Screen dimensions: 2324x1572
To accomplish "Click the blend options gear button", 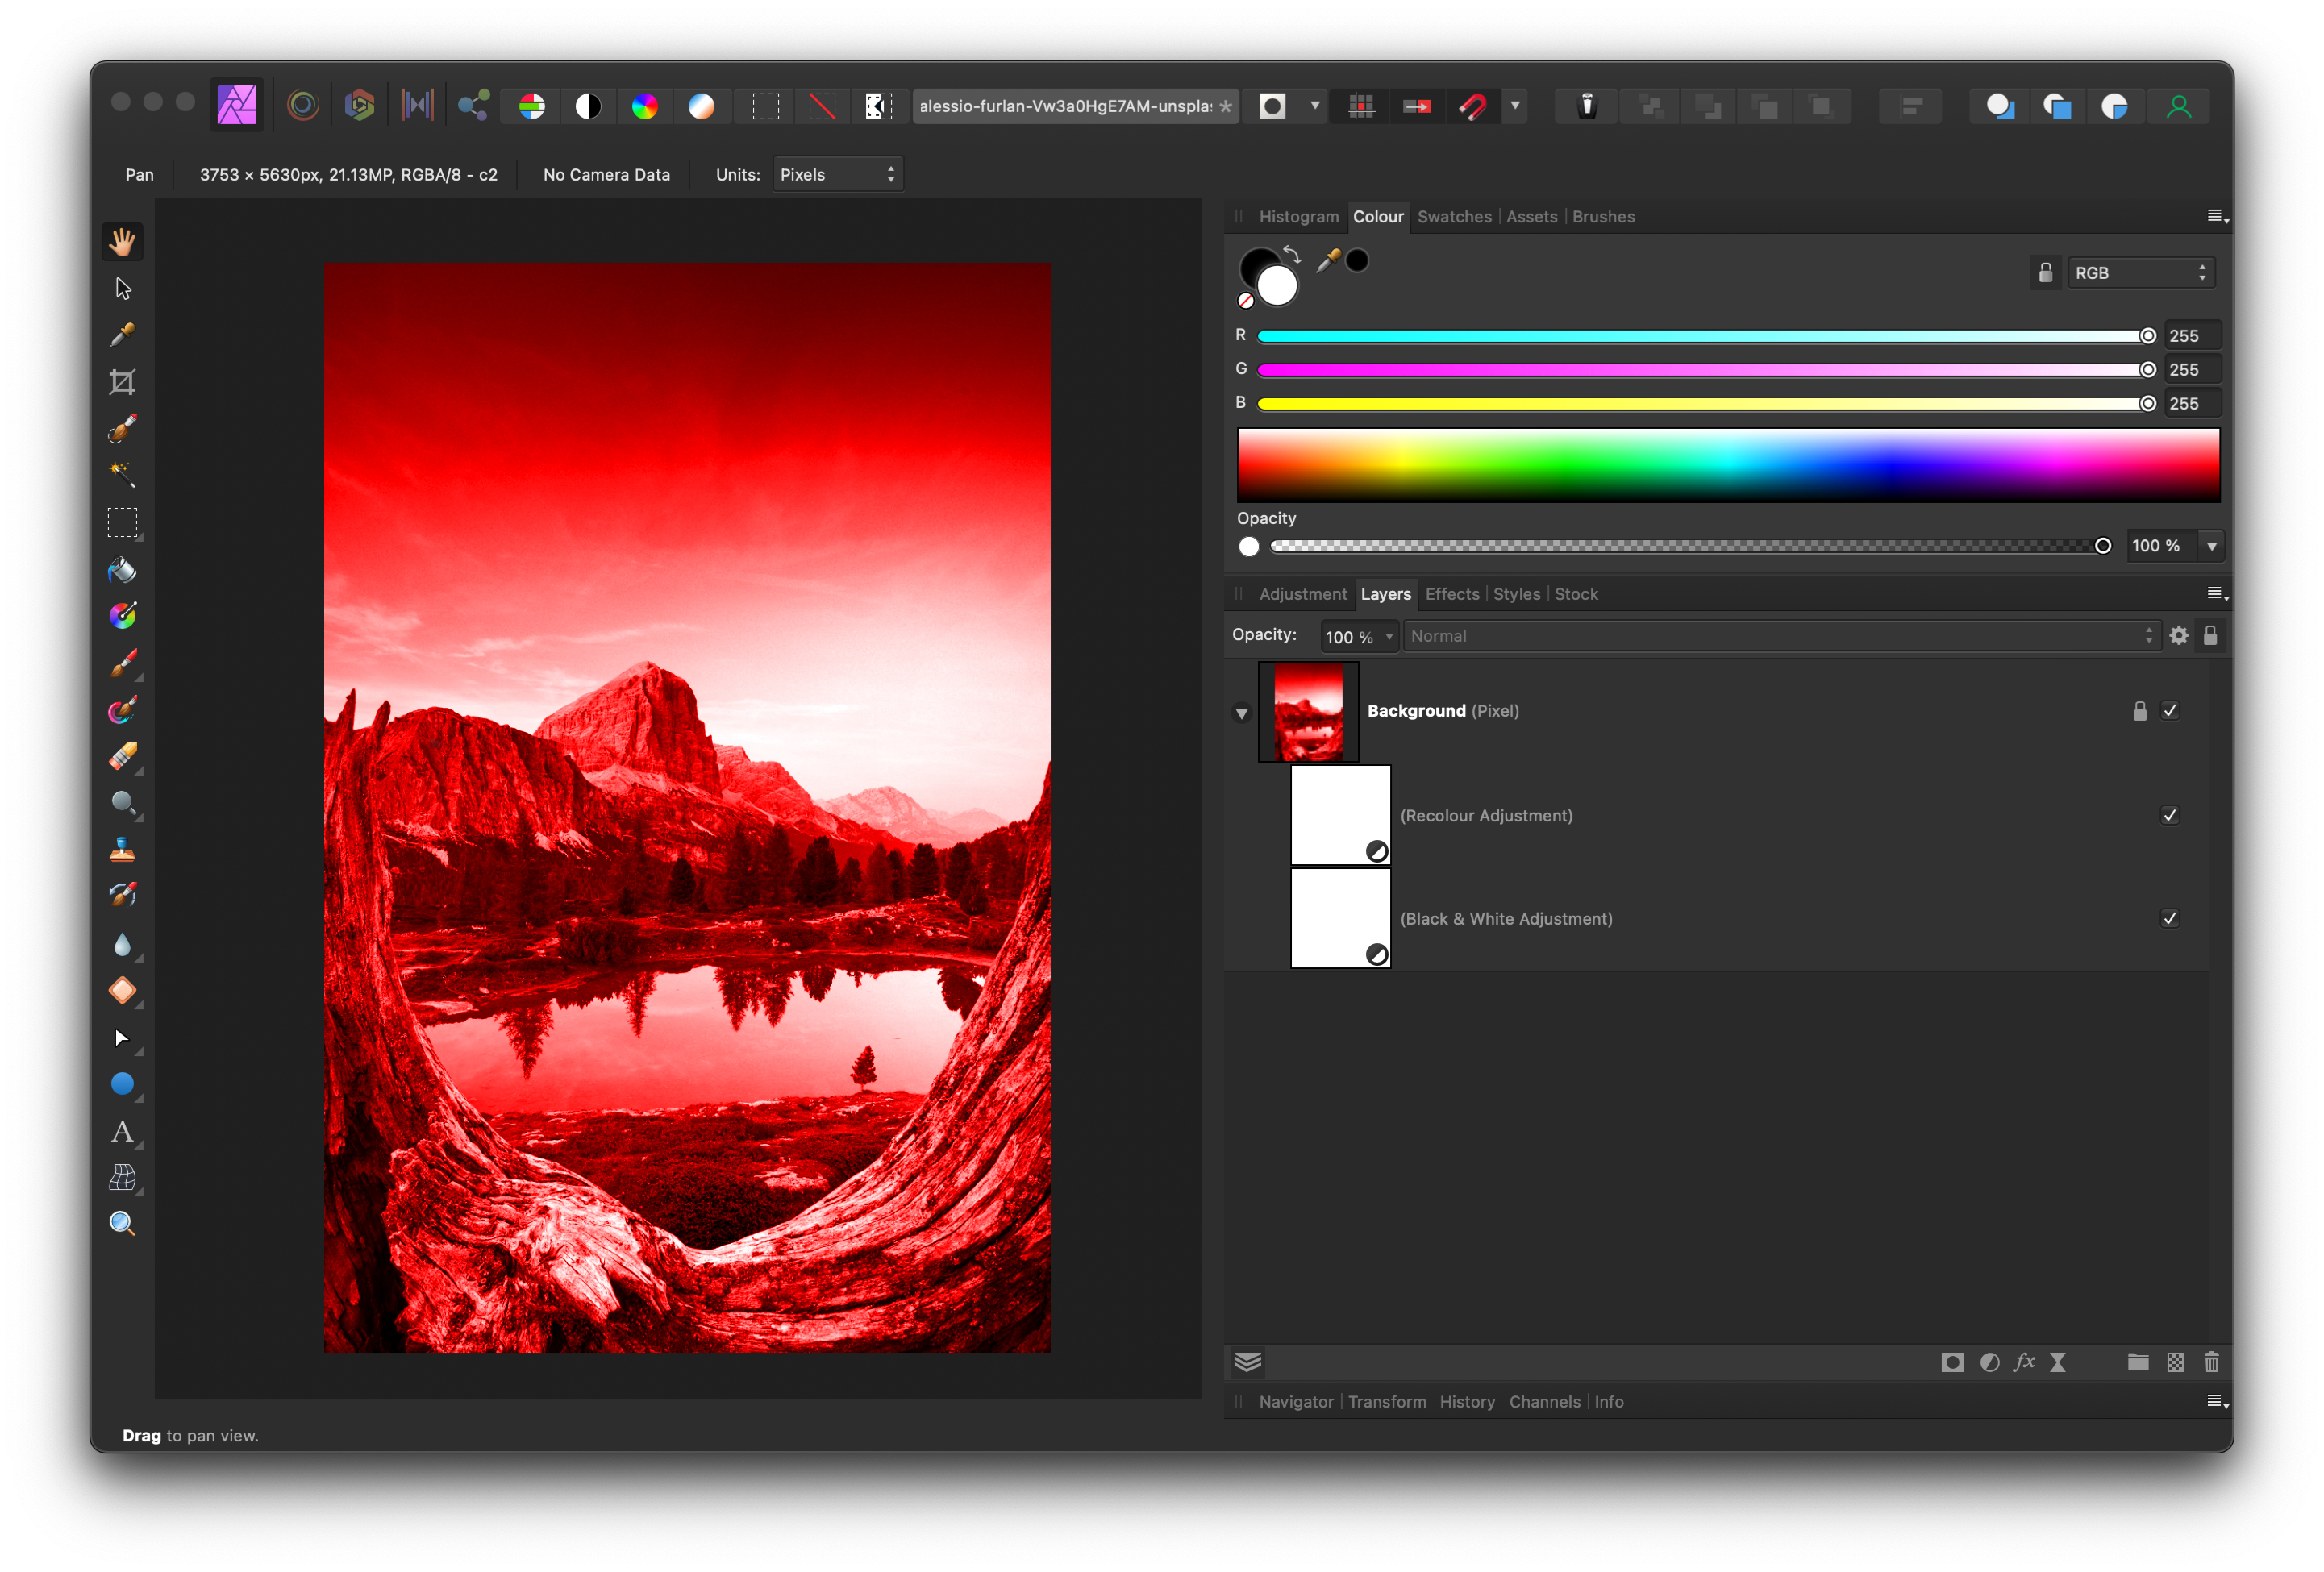I will click(2178, 636).
